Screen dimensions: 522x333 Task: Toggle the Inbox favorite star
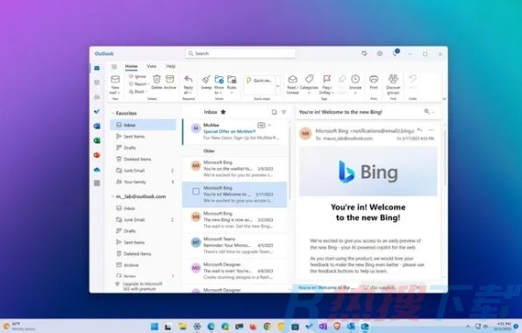point(223,112)
